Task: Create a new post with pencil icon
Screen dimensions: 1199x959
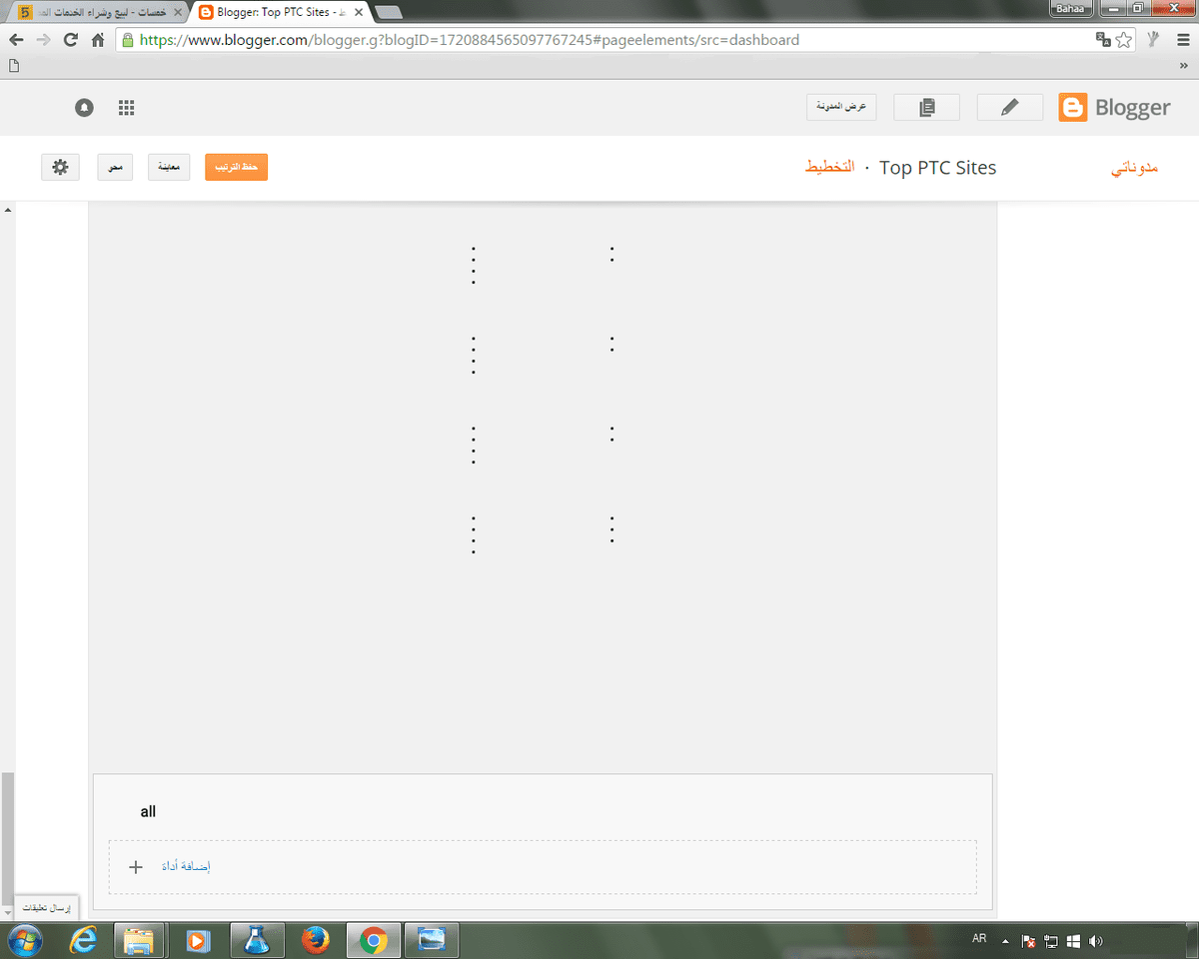Action: 1009,107
